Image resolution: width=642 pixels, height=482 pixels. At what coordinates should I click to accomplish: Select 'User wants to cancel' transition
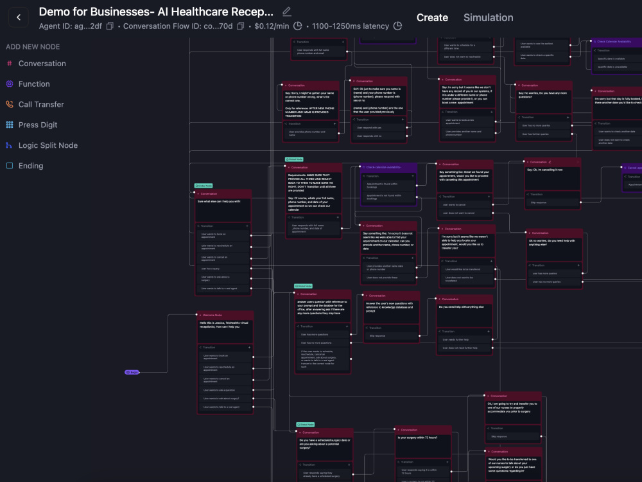pos(465,204)
